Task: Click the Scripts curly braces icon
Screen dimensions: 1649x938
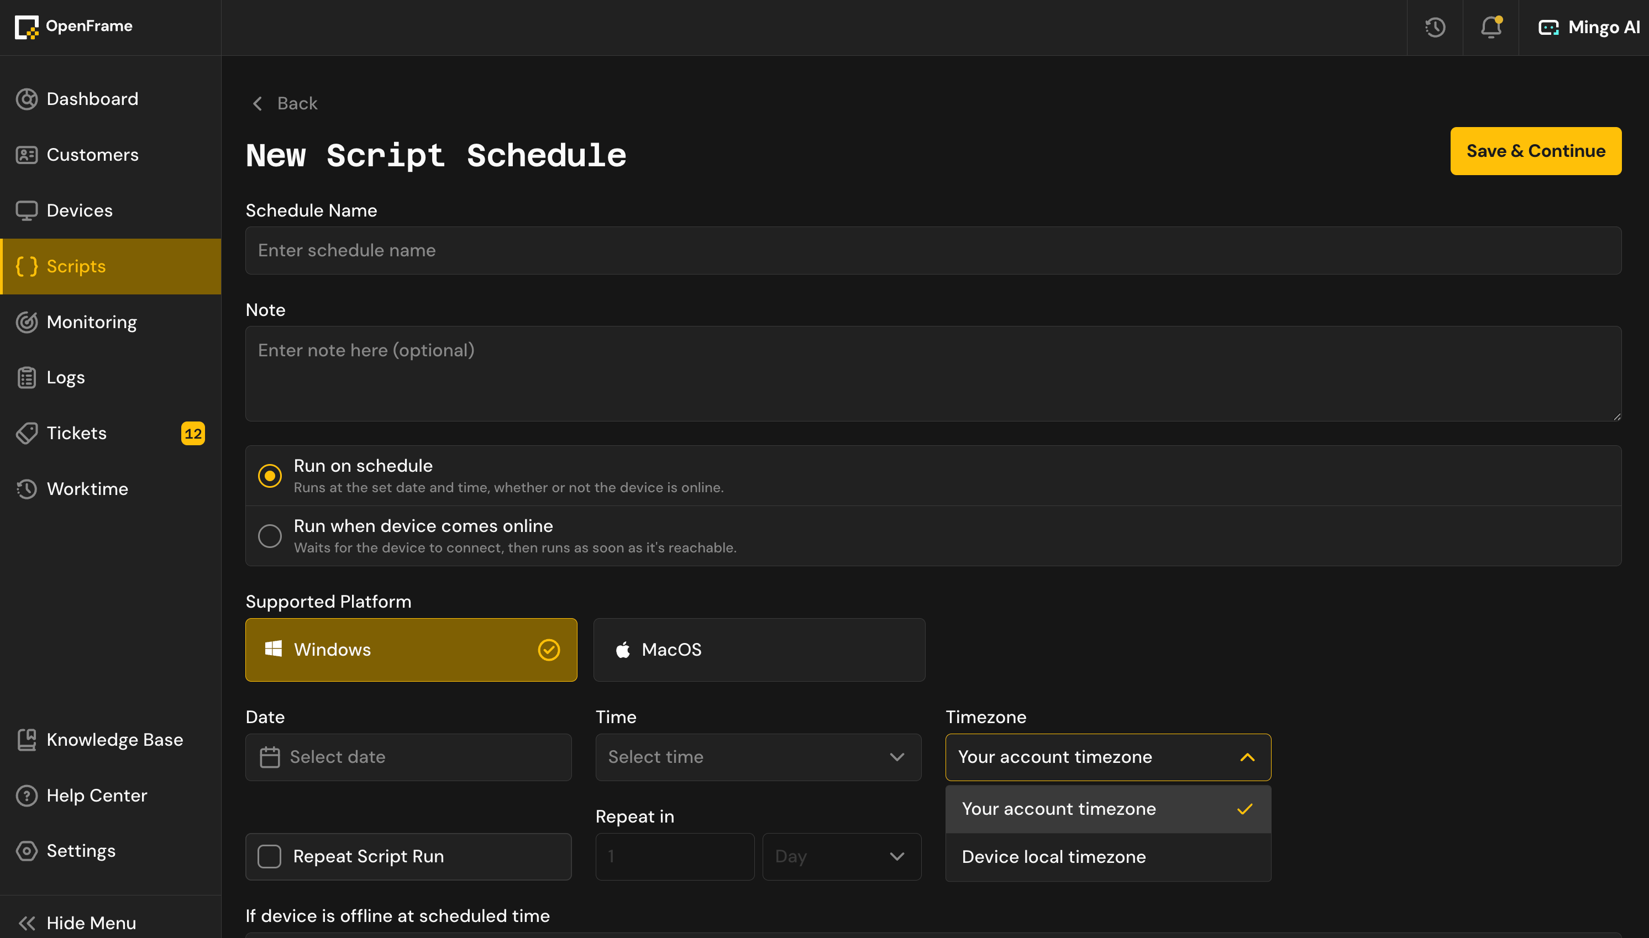Action: point(27,266)
